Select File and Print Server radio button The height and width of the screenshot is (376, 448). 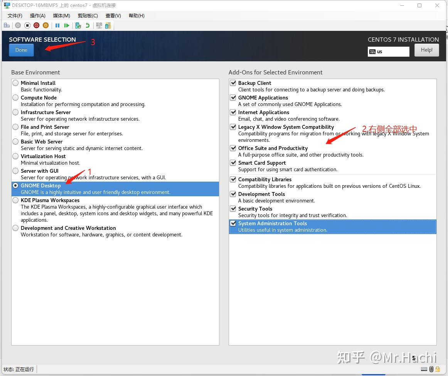(x=15, y=127)
